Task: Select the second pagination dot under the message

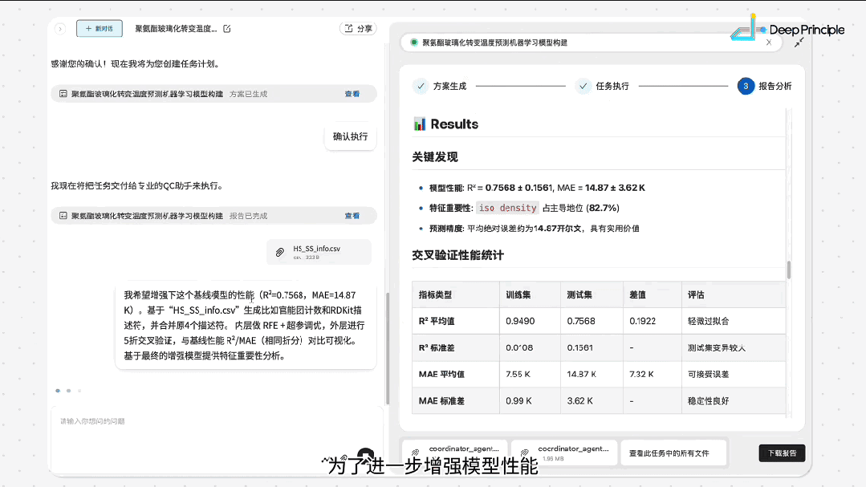Action: click(x=67, y=391)
